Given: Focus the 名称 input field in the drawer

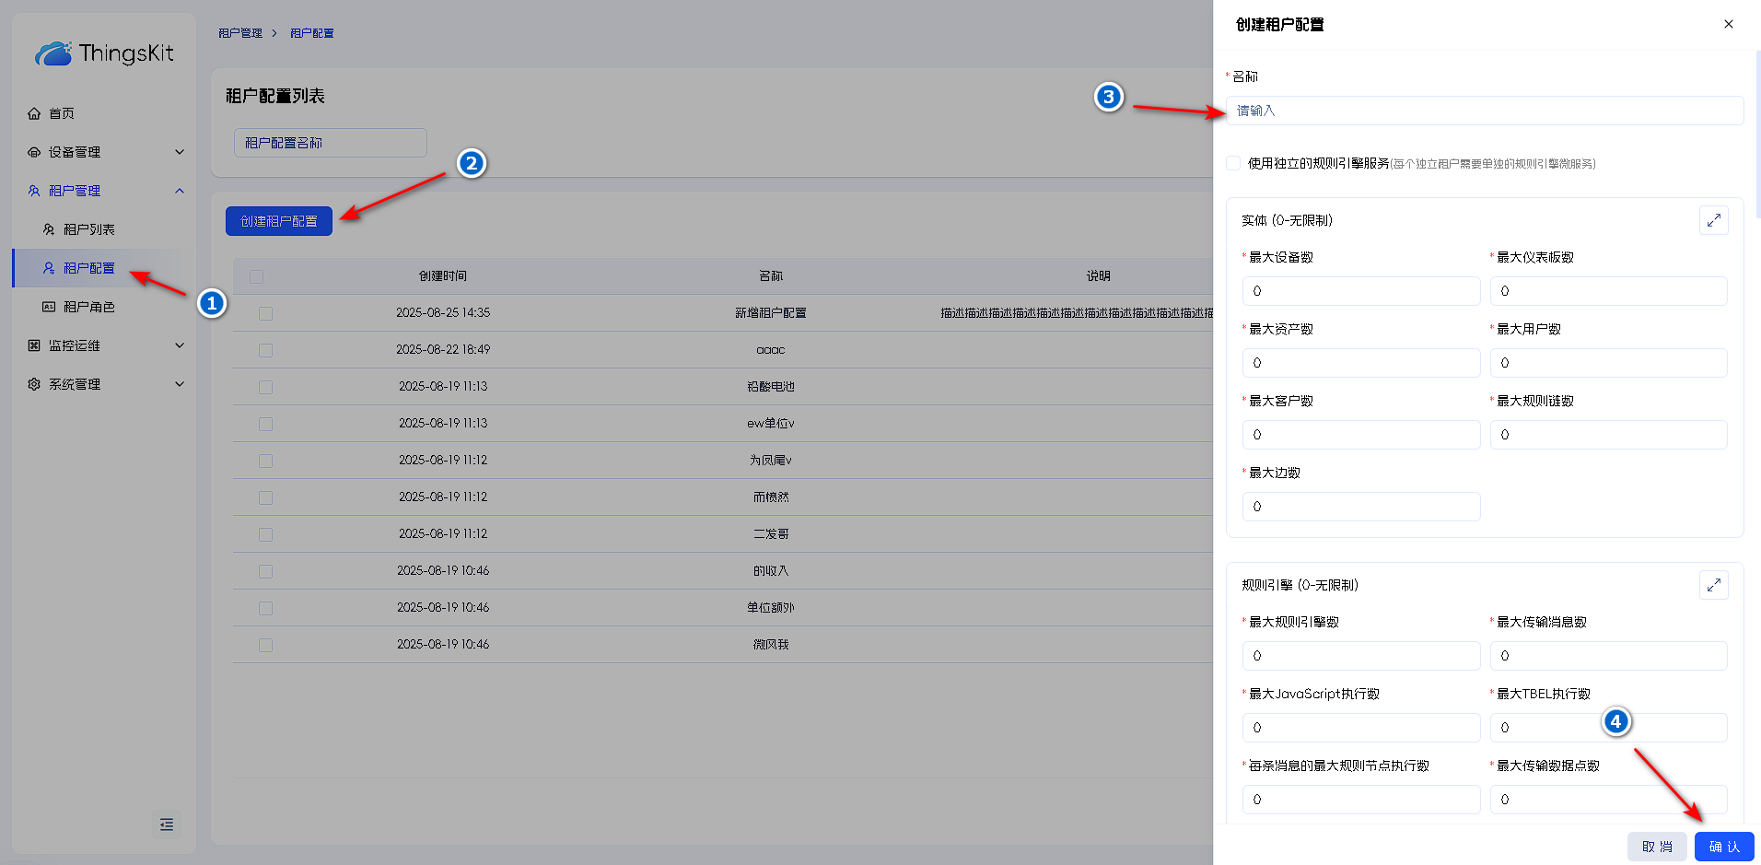Looking at the screenshot, I should [1484, 111].
